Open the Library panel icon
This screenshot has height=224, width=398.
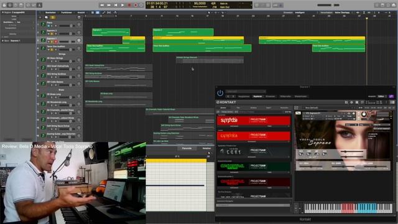click(x=4, y=5)
